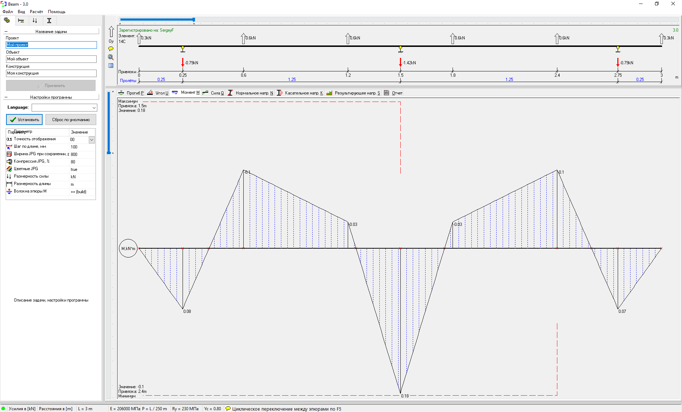Open the Помощь menu
The width and height of the screenshot is (682, 412).
tap(57, 12)
